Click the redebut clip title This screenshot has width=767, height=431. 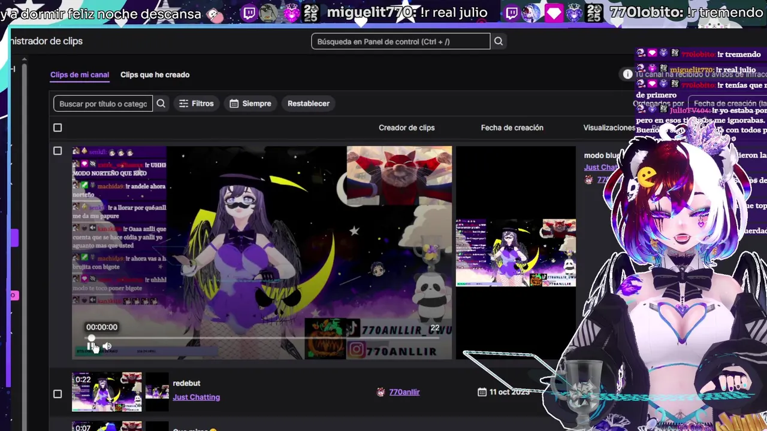(186, 383)
